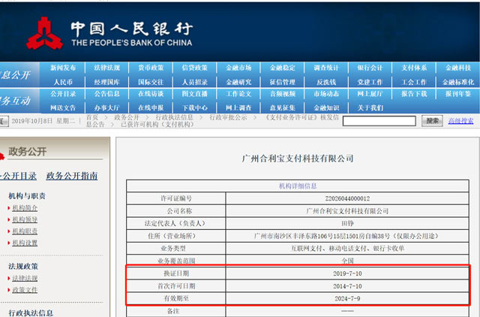Open 机构设置 sidebar link

25,243
